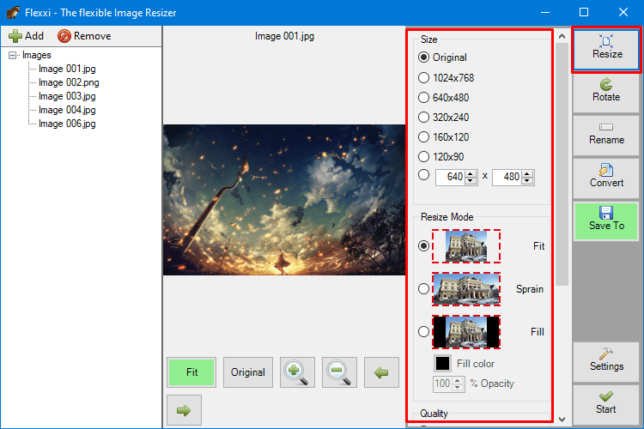Click the Sprain mode sample thumbnail
This screenshot has width=644, height=429.
(466, 288)
